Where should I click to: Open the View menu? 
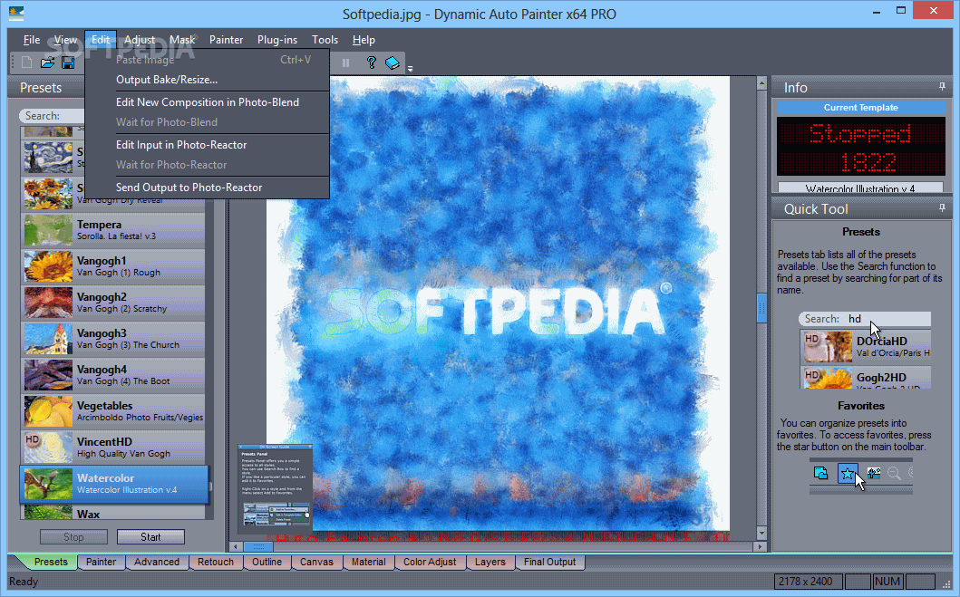tap(65, 40)
